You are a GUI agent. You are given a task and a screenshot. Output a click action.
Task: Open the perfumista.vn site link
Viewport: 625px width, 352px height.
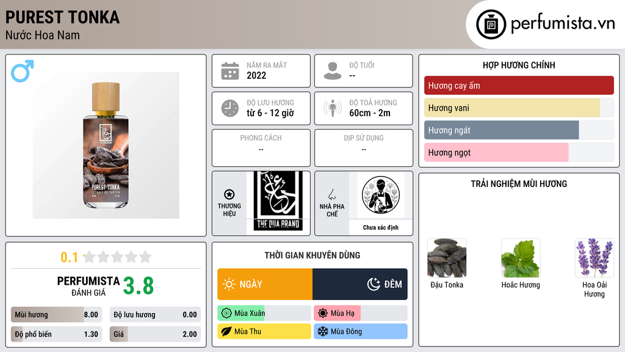coord(563,23)
